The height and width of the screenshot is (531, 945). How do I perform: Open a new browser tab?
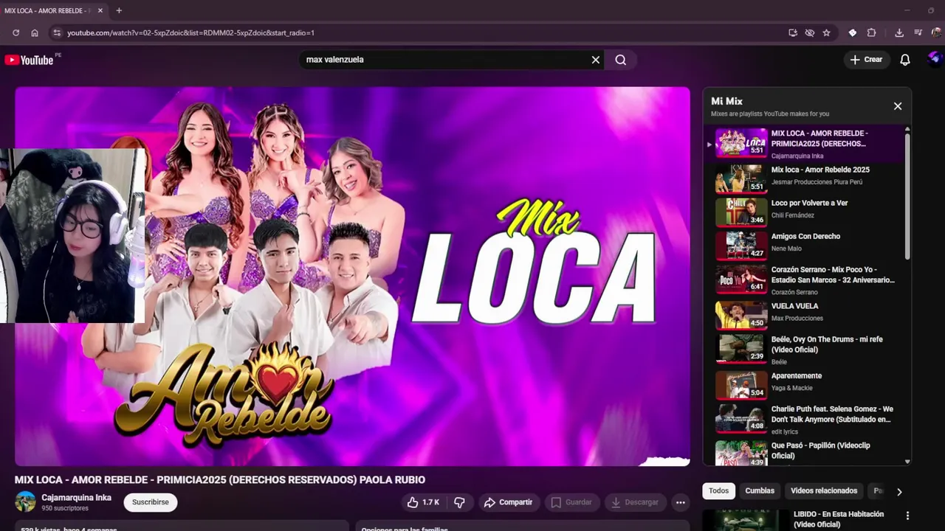point(119,10)
